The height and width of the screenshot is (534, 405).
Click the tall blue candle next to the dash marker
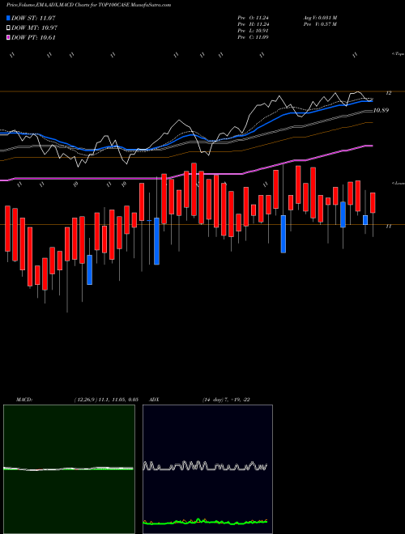pos(156,241)
